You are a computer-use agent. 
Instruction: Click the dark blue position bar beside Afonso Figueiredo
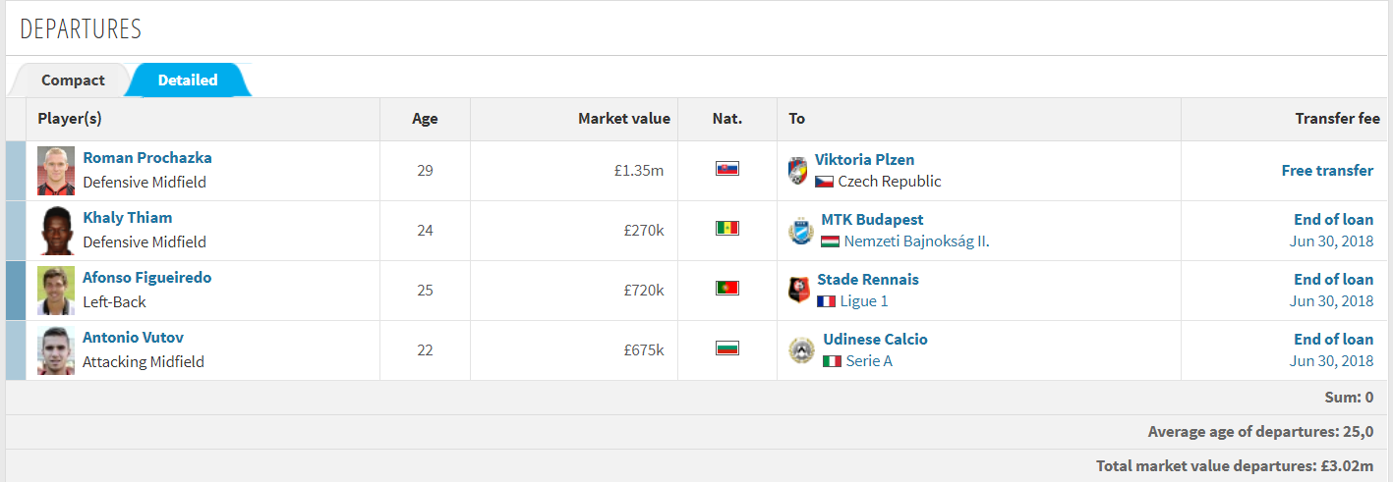click(16, 291)
